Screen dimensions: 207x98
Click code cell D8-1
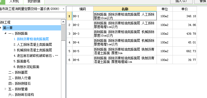tap(83, 16)
